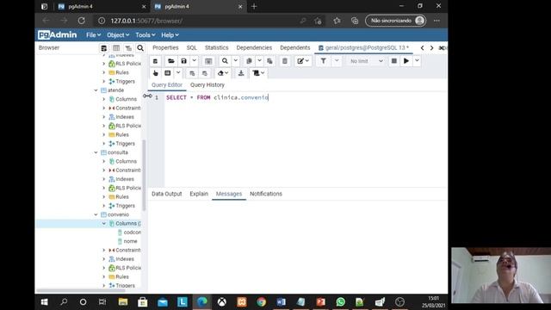
Task: Open the Edit pencil menu
Action: pyautogui.click(x=303, y=61)
